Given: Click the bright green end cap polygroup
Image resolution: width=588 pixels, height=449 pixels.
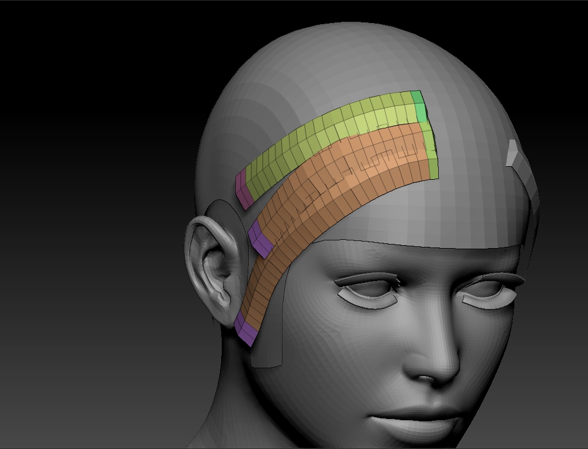Looking at the screenshot, I should 419,107.
